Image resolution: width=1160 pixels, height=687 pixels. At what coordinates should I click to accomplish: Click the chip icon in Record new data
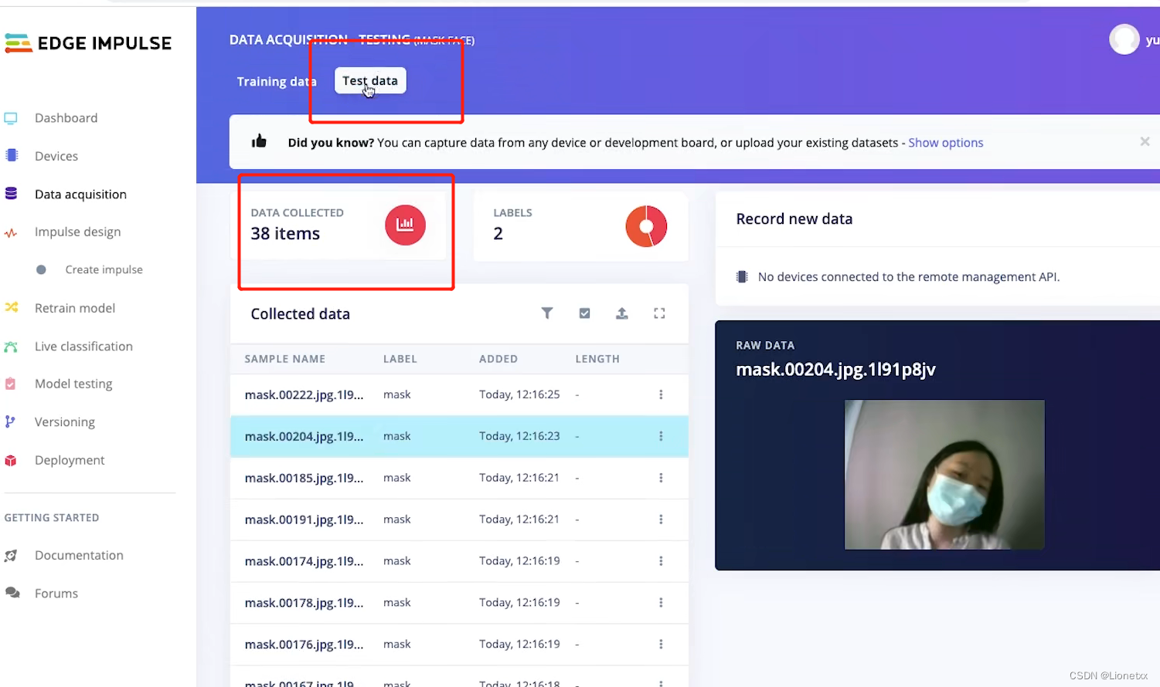coord(742,276)
